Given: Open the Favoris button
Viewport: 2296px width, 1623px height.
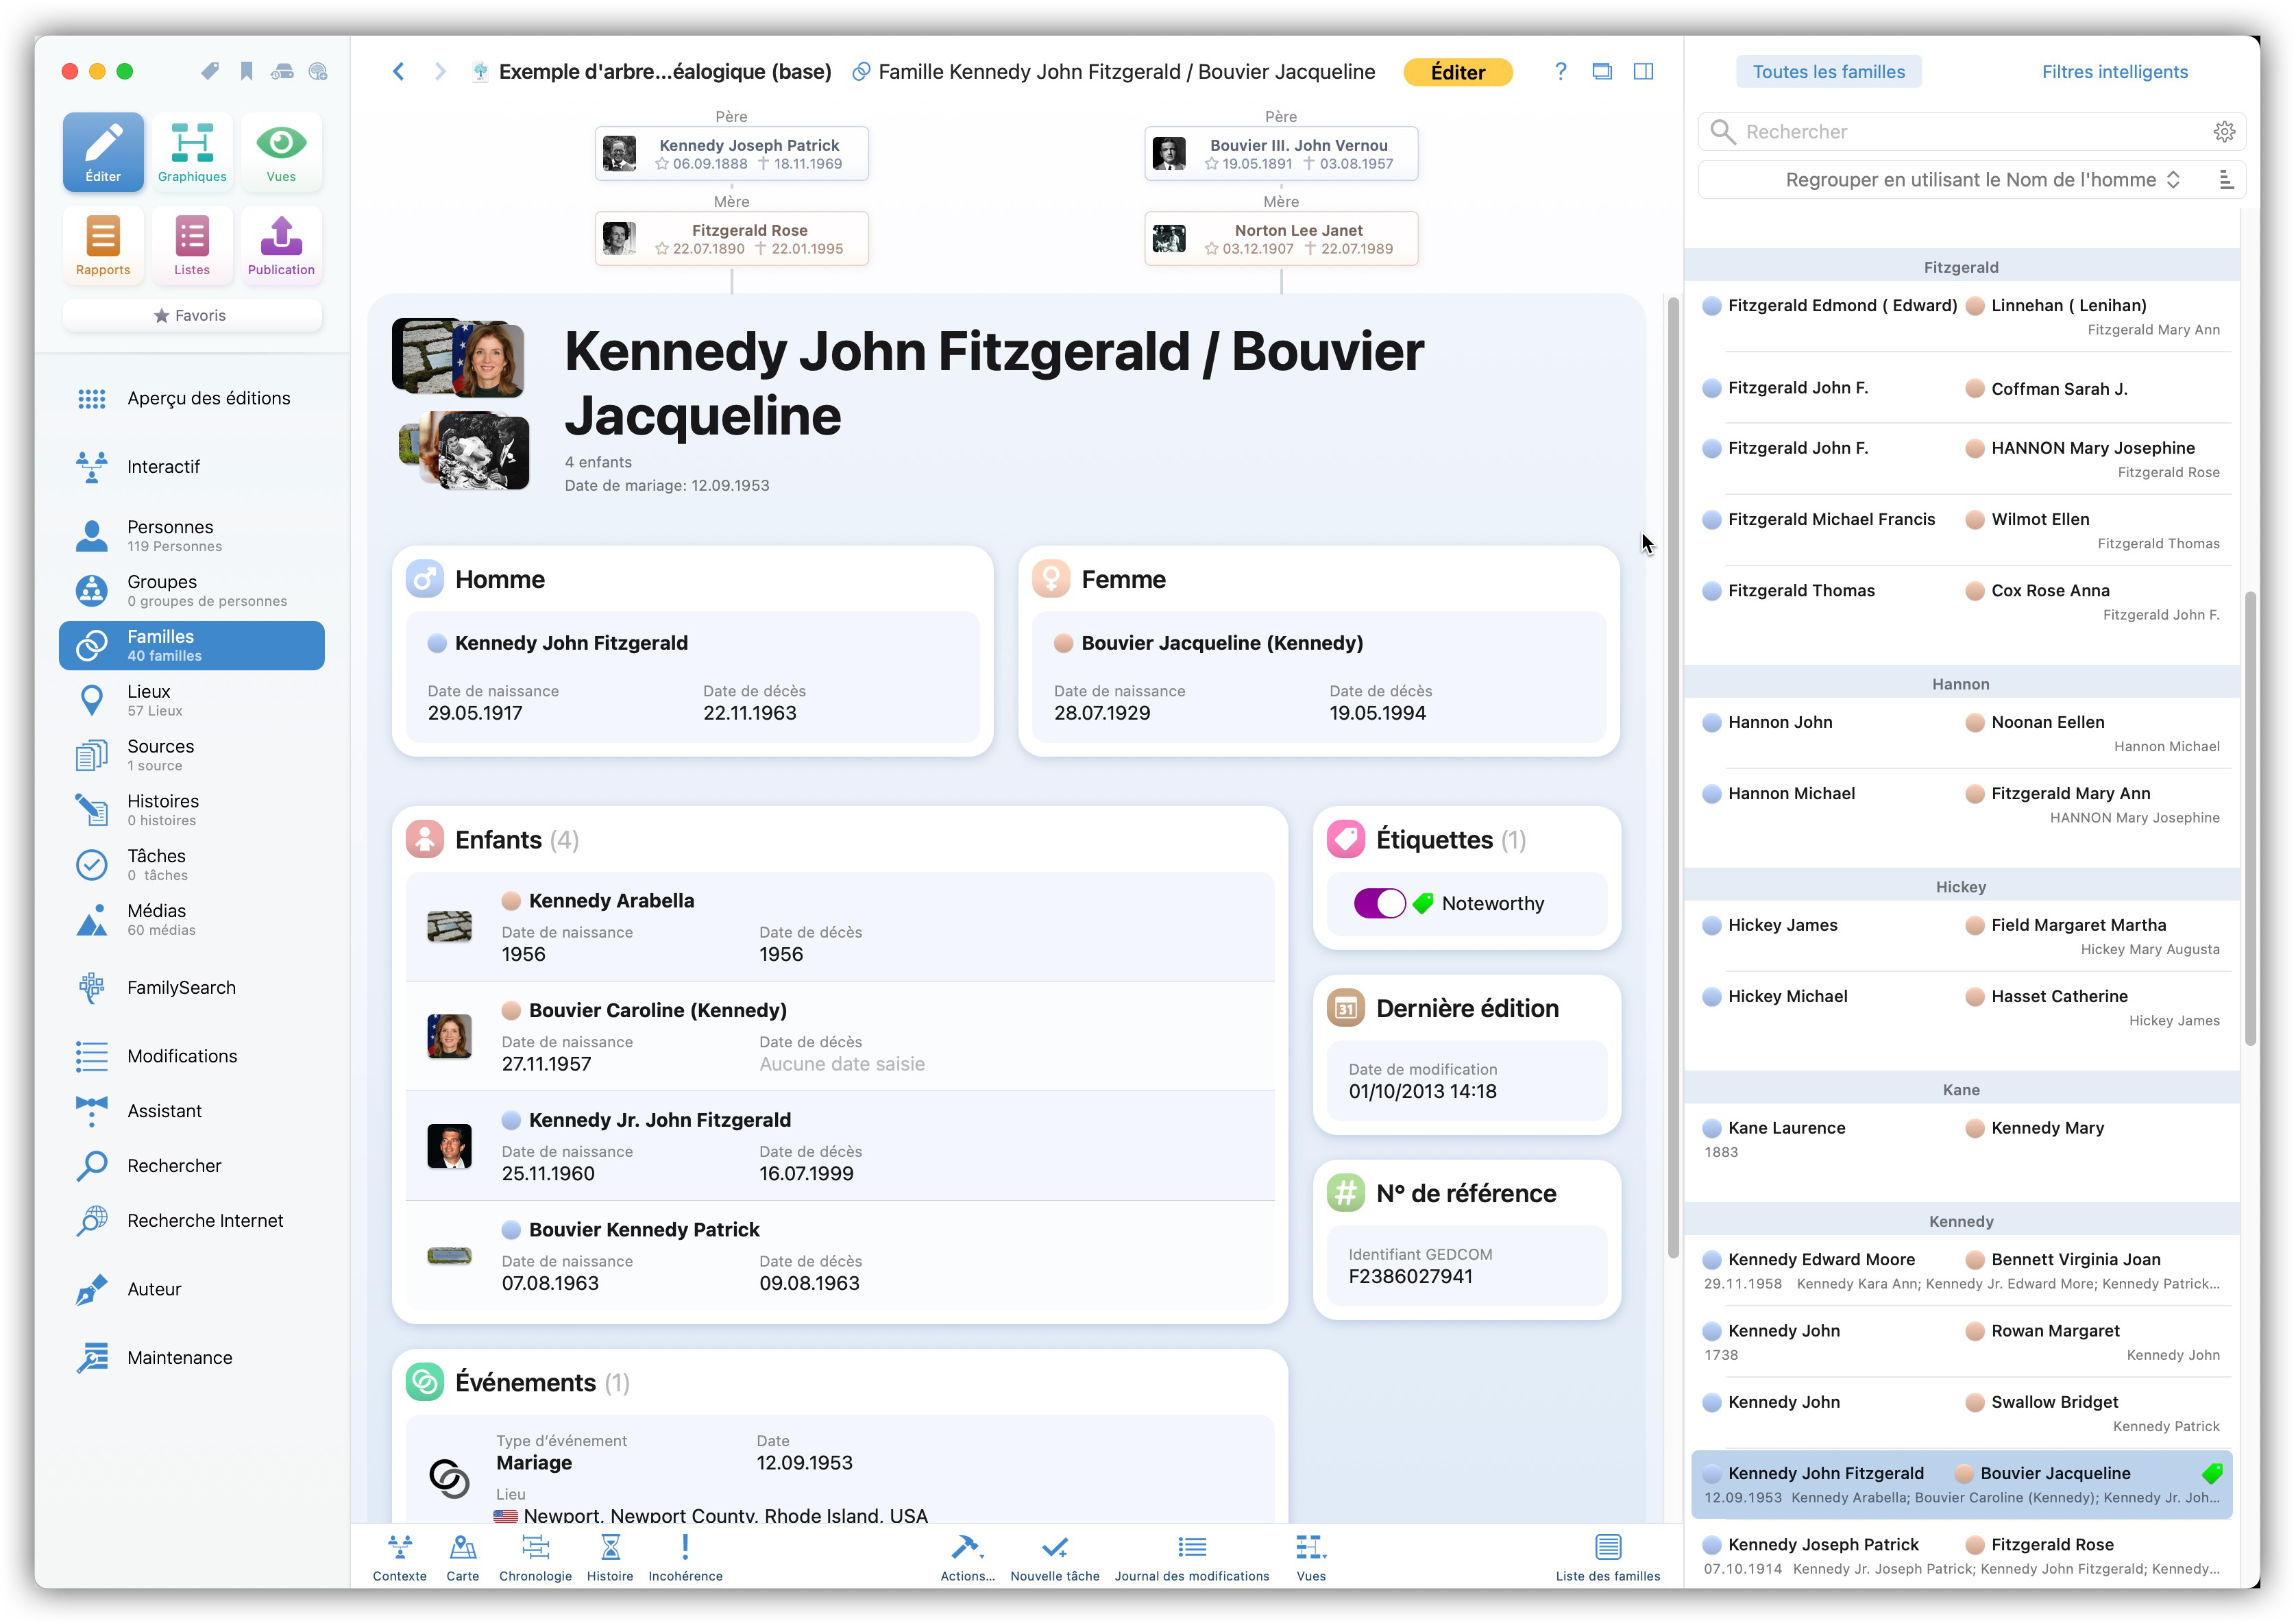Looking at the screenshot, I should [192, 315].
